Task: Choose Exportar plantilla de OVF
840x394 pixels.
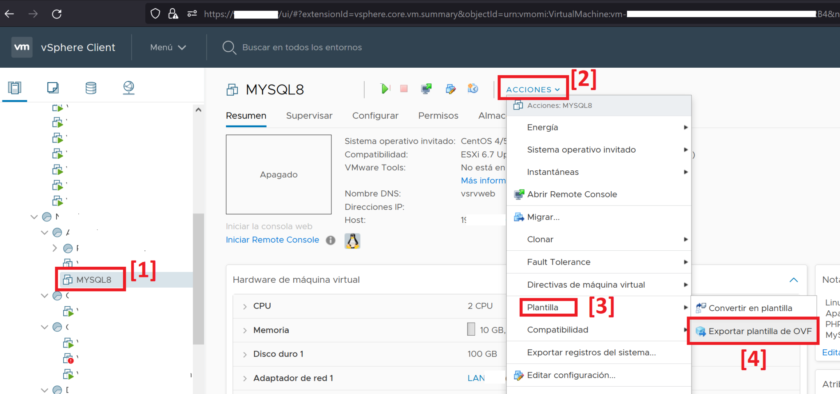Action: (x=761, y=331)
